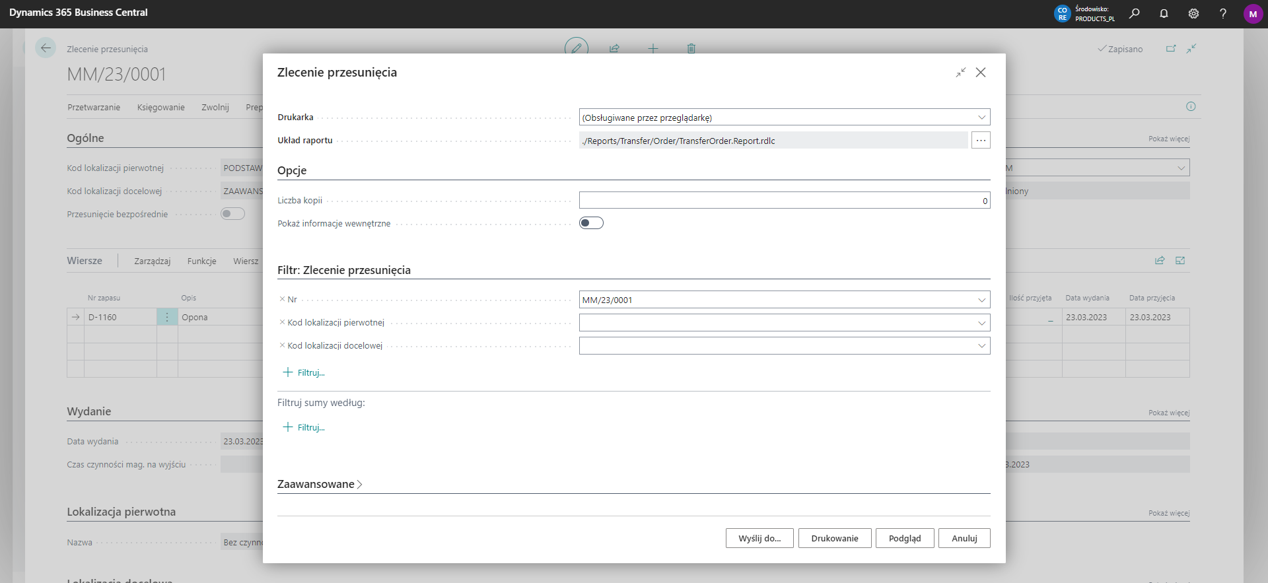Open the search magnifier in the top bar
Image resolution: width=1268 pixels, height=583 pixels.
(x=1135, y=13)
